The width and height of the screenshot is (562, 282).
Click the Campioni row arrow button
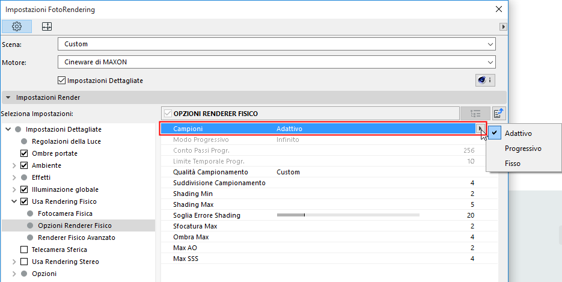pyautogui.click(x=480, y=129)
